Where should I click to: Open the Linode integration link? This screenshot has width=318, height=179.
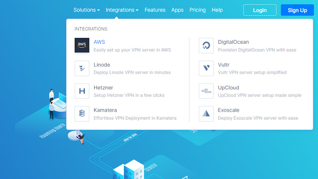tap(102, 65)
